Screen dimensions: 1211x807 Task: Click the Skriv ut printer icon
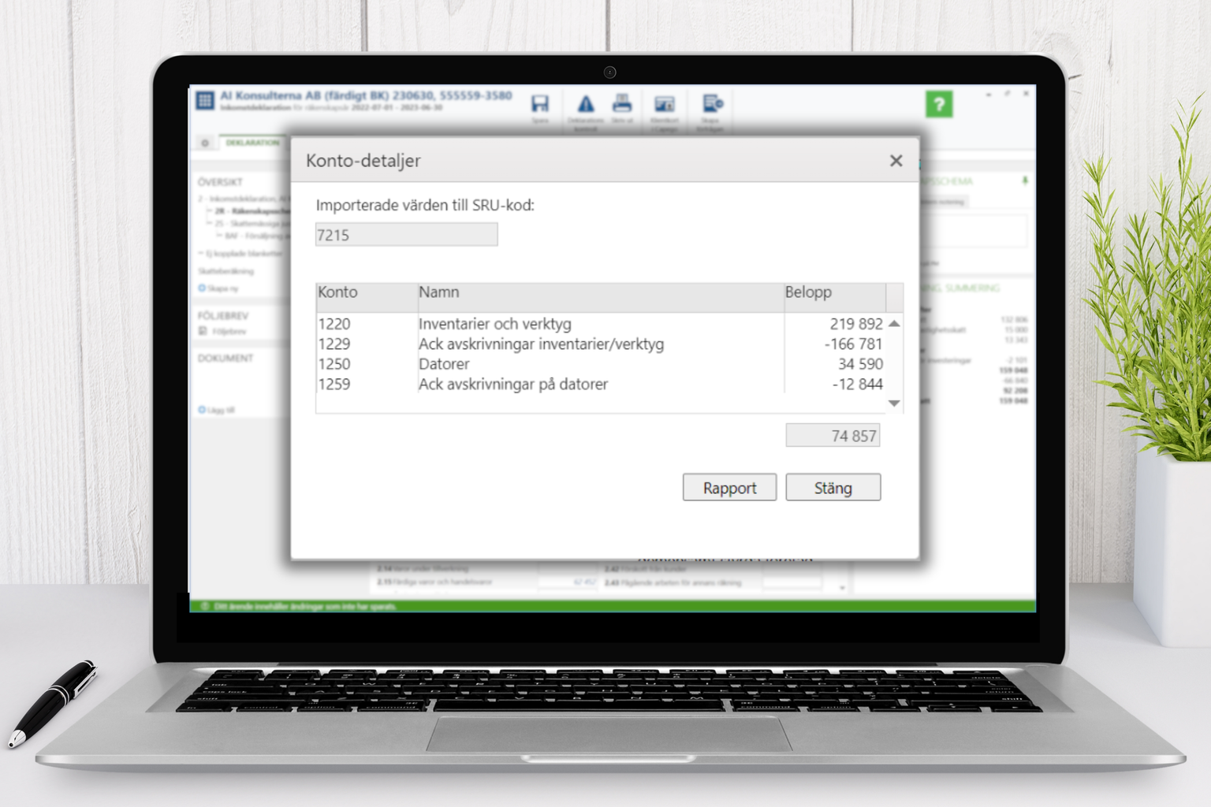pos(622,103)
